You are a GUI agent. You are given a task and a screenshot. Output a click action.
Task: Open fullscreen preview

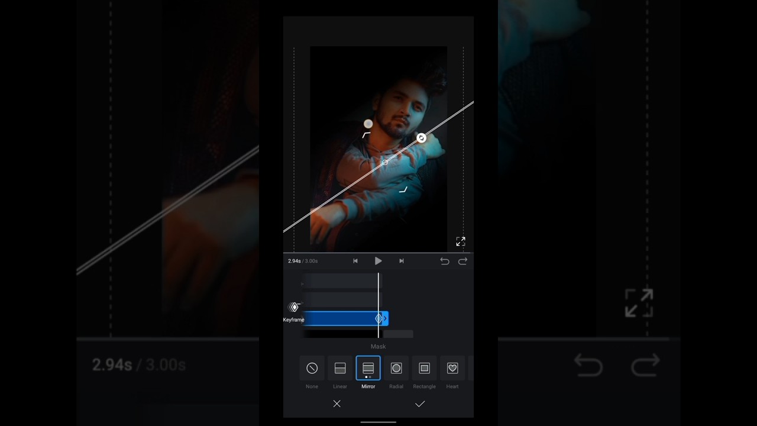461,241
